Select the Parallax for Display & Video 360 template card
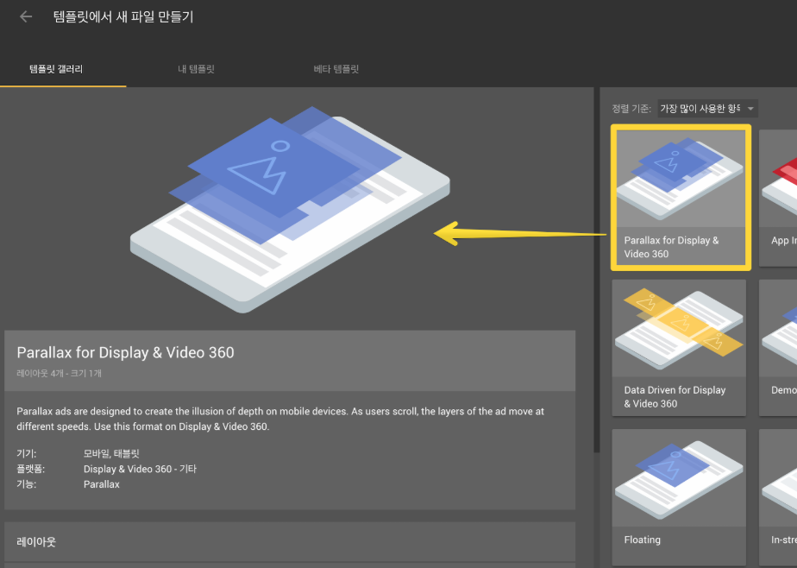The width and height of the screenshot is (797, 568). tap(681, 197)
